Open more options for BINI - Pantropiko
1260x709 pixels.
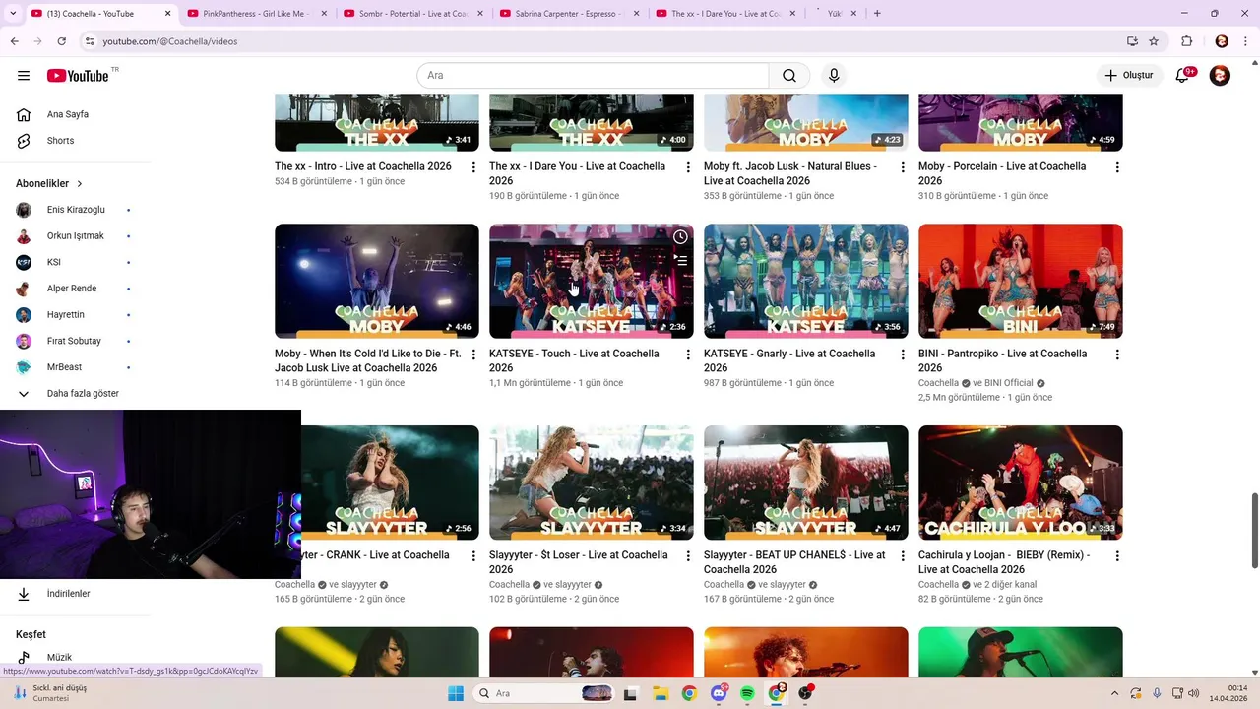click(x=1117, y=354)
